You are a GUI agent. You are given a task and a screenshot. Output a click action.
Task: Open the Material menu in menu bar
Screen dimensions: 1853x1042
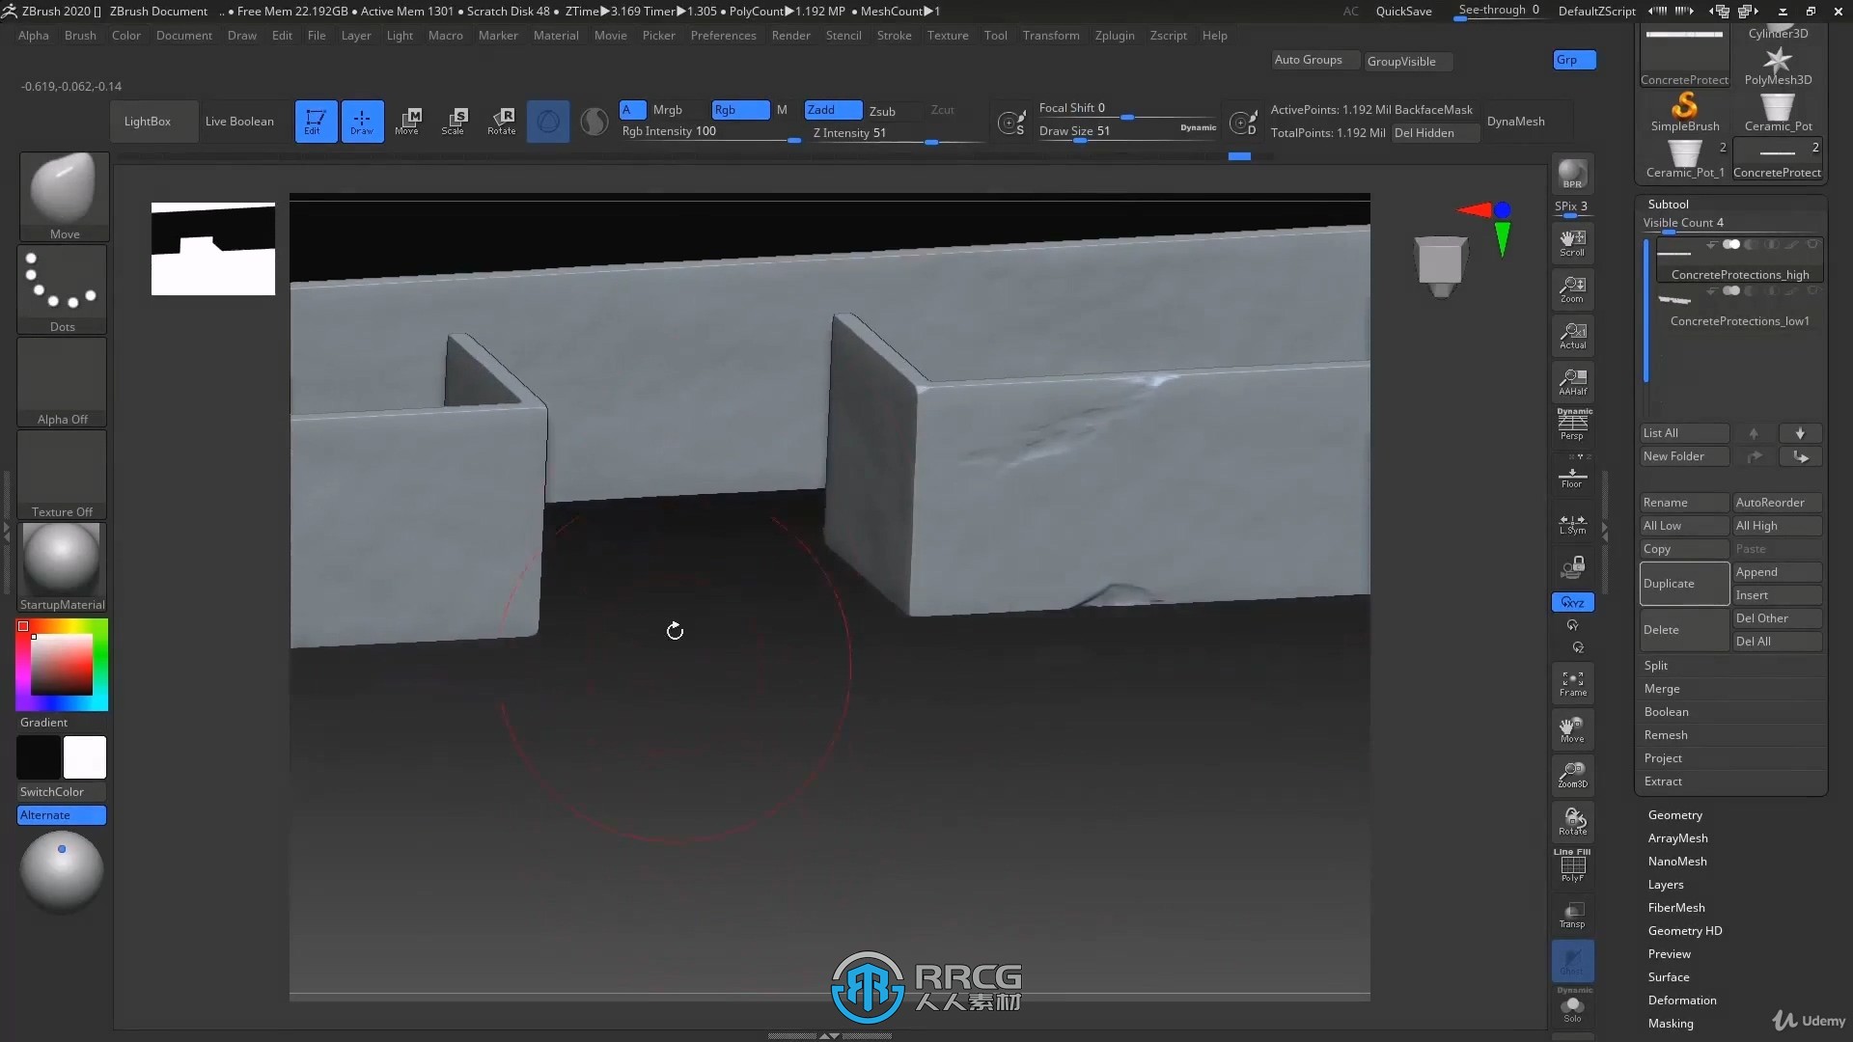pos(555,35)
